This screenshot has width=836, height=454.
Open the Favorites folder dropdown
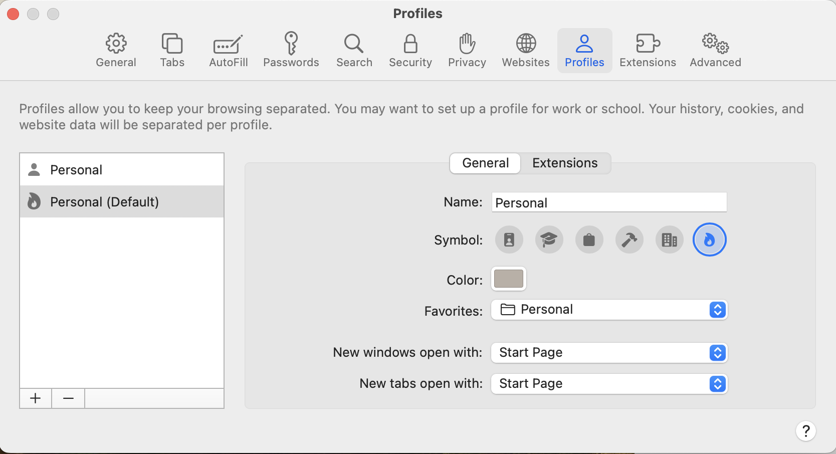[x=717, y=310]
